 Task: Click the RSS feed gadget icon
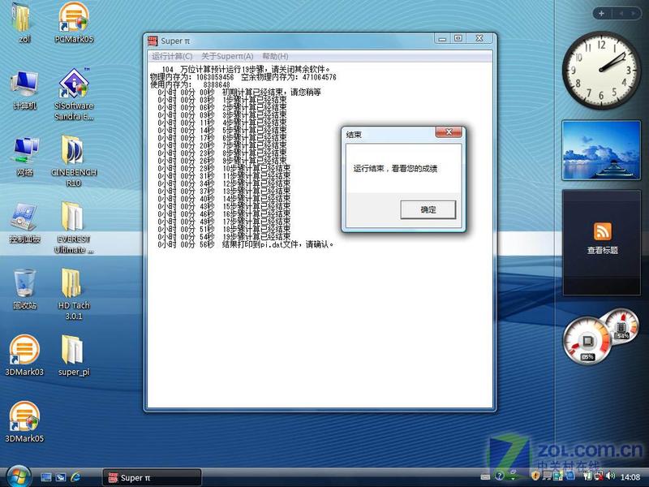tap(602, 231)
